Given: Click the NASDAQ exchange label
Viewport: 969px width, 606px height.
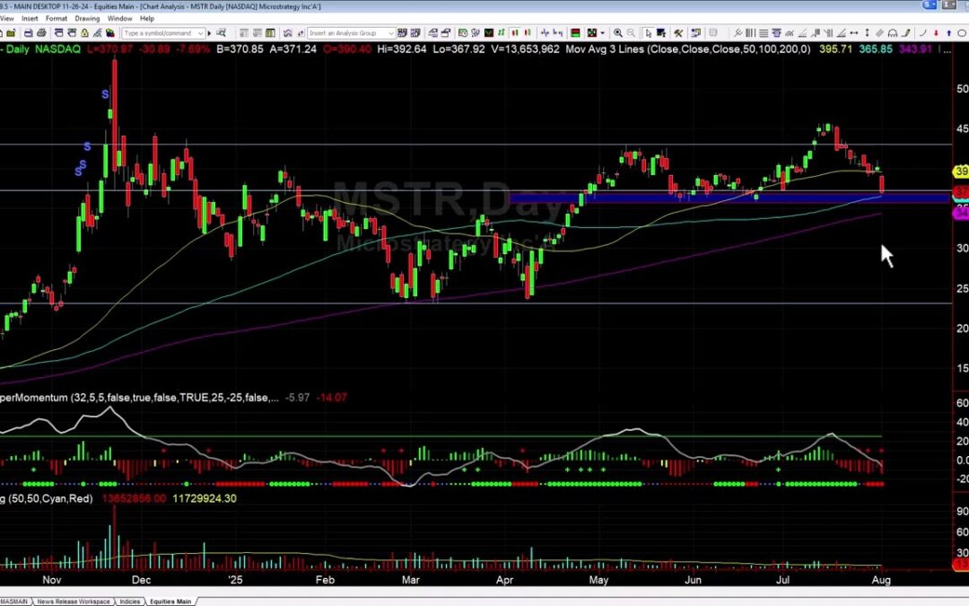Looking at the screenshot, I should tap(57, 48).
